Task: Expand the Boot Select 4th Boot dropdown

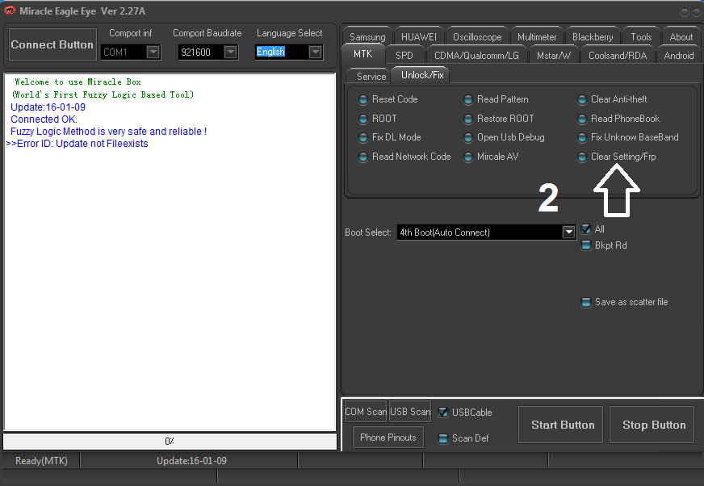Action: (568, 233)
